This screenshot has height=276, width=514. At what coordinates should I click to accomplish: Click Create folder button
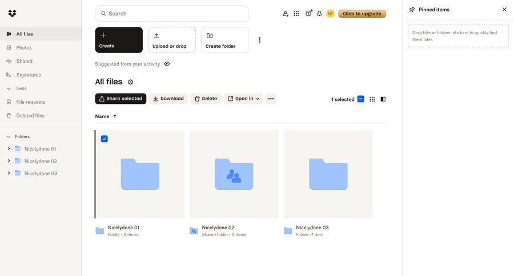[x=225, y=40]
